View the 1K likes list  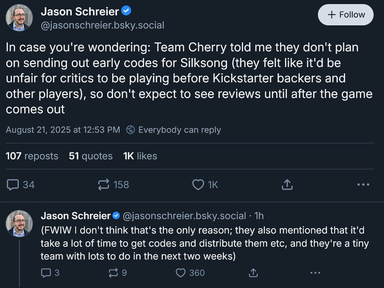pyautogui.click(x=140, y=156)
